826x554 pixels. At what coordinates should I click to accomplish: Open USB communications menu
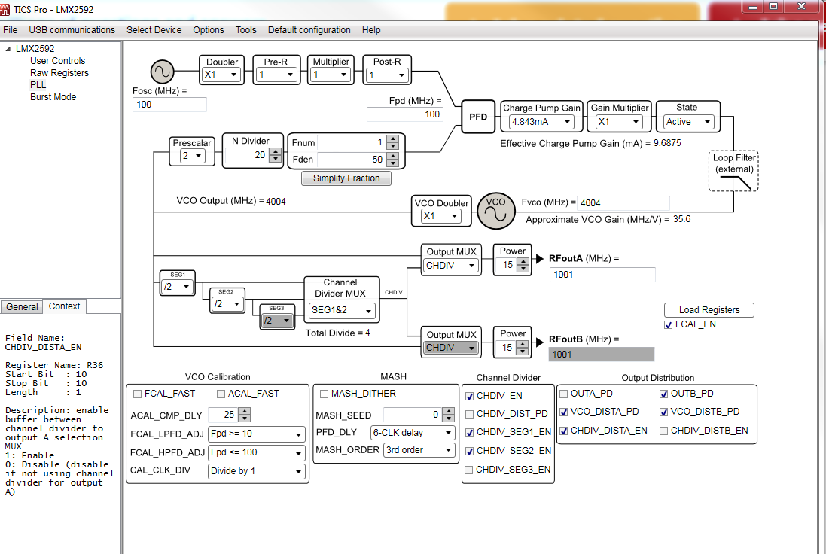(x=72, y=30)
